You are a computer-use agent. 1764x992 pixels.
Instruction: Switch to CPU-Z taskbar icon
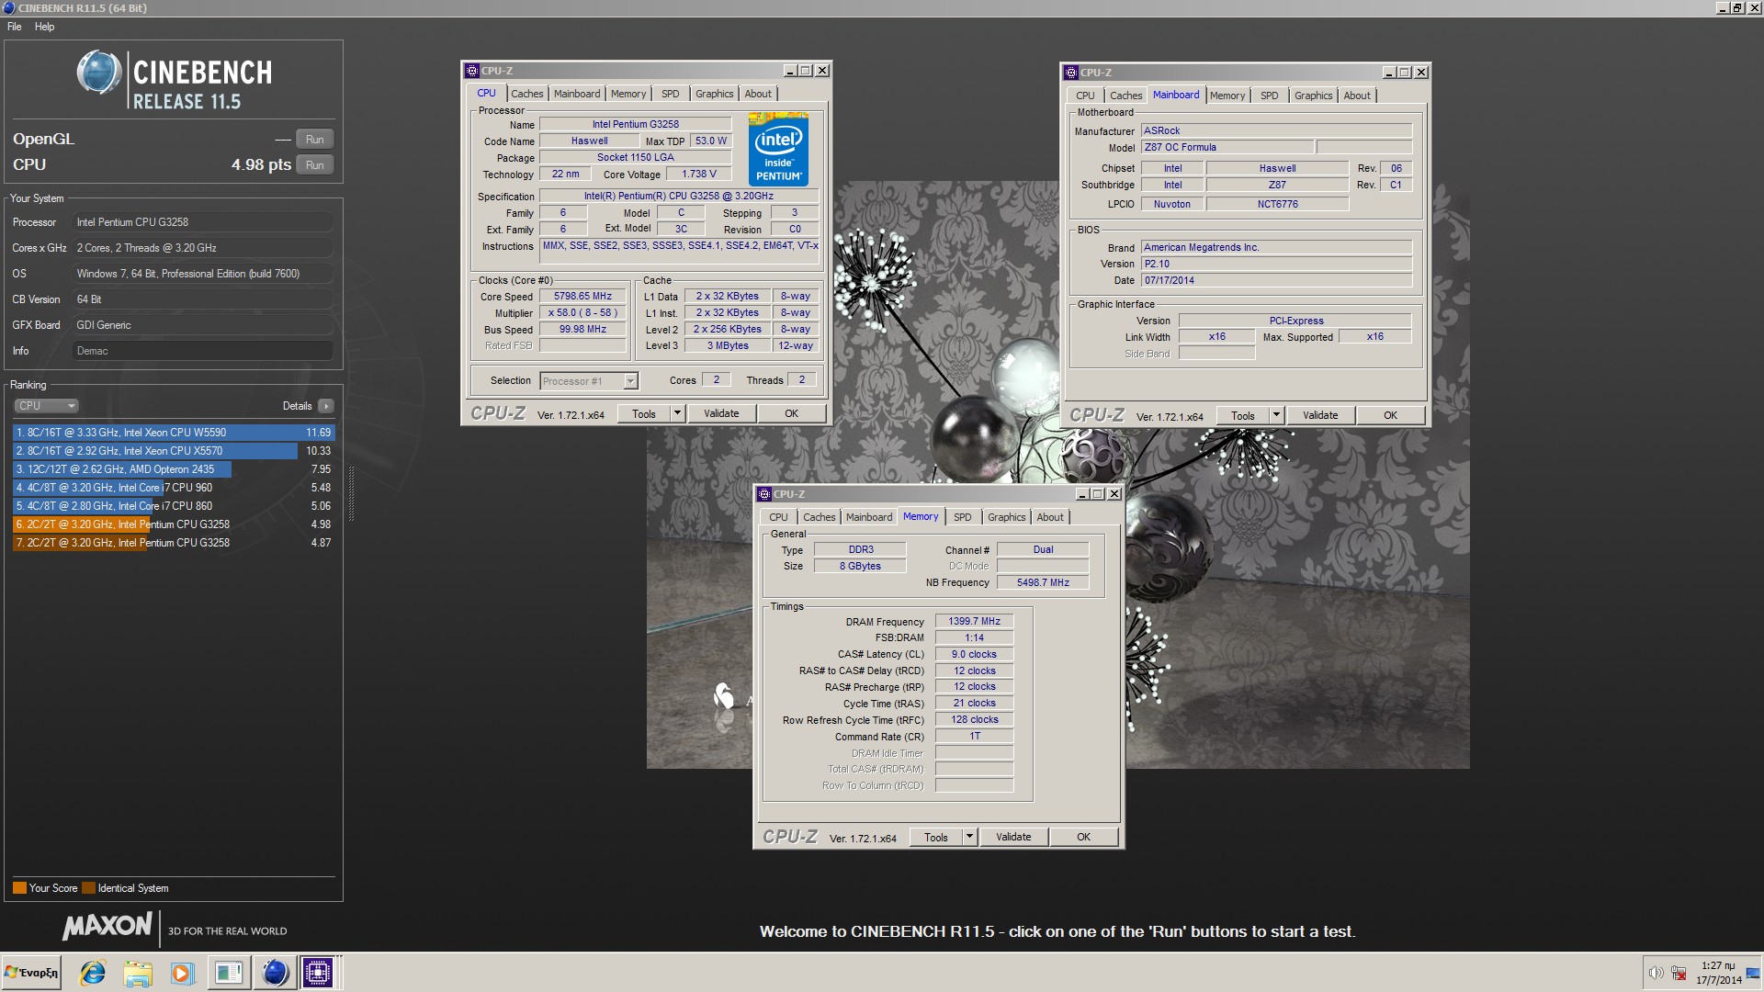coord(318,973)
